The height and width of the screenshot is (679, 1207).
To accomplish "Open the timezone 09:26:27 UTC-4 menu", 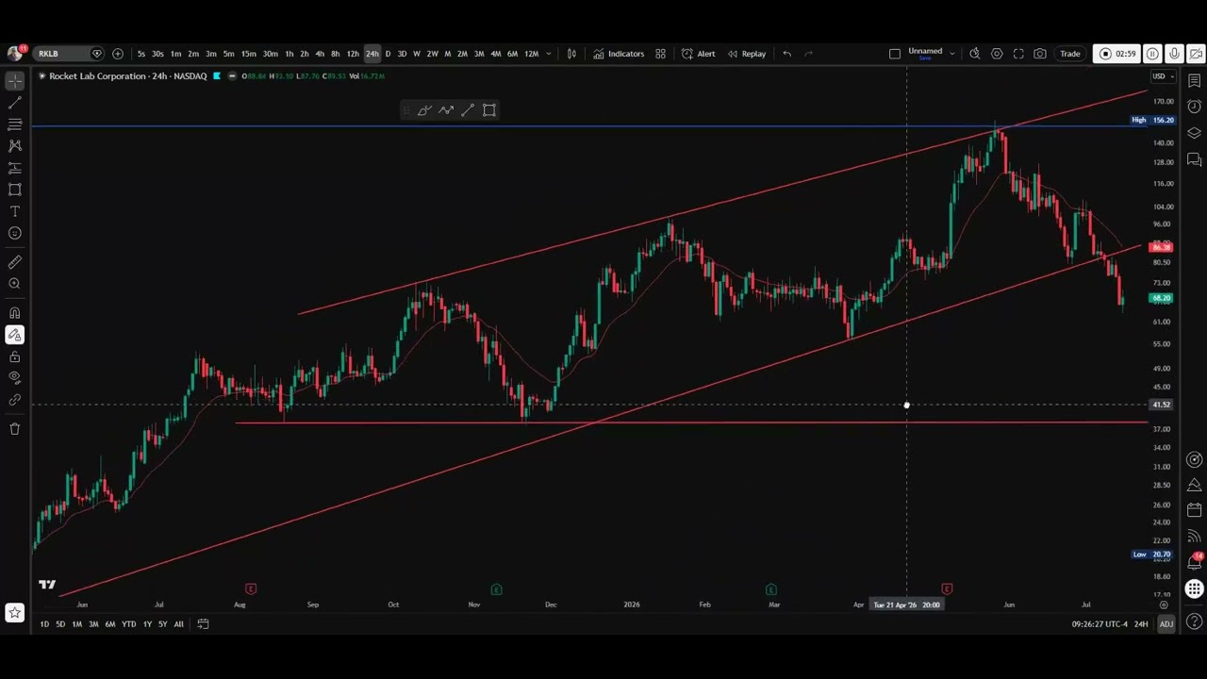I will (1100, 624).
